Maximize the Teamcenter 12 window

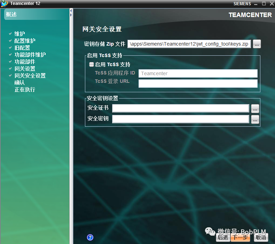tap(264, 3)
